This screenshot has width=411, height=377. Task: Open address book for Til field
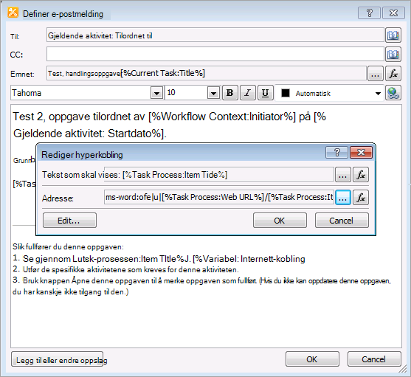[x=393, y=35]
